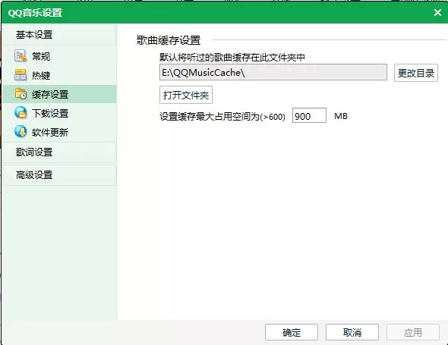Click the QQ音乐设置 title text
Image resolution: width=448 pixels, height=345 pixels.
(x=35, y=13)
